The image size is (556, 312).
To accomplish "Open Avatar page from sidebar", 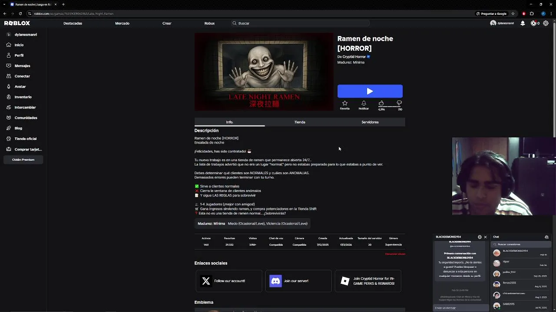I will click(20, 87).
